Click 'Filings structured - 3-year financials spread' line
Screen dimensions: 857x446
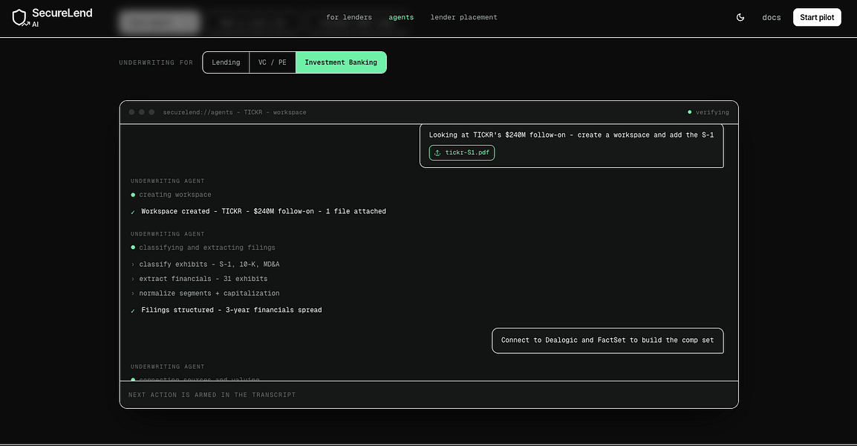click(231, 310)
